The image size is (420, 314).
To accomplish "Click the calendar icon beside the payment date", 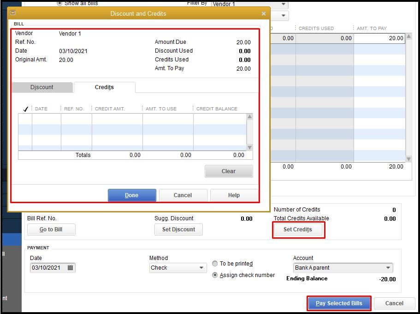I will [71, 267].
